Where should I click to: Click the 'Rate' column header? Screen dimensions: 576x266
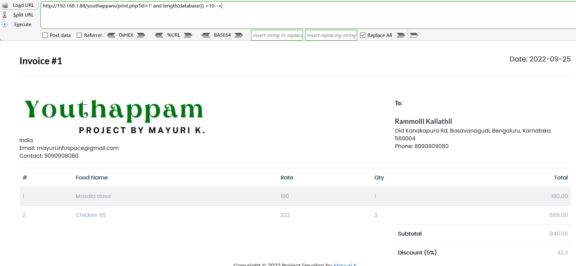287,178
